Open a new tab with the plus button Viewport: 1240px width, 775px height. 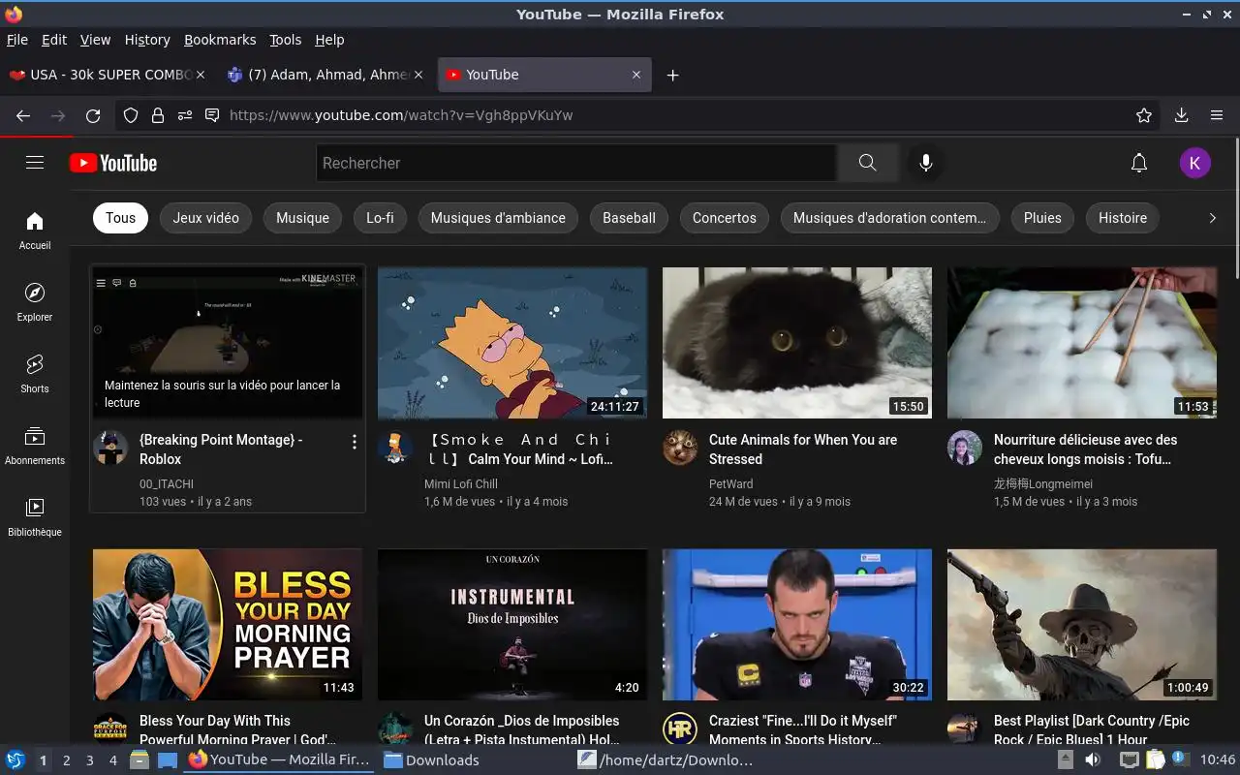(672, 75)
